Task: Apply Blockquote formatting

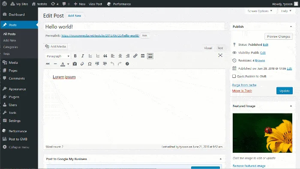Action: (105, 56)
